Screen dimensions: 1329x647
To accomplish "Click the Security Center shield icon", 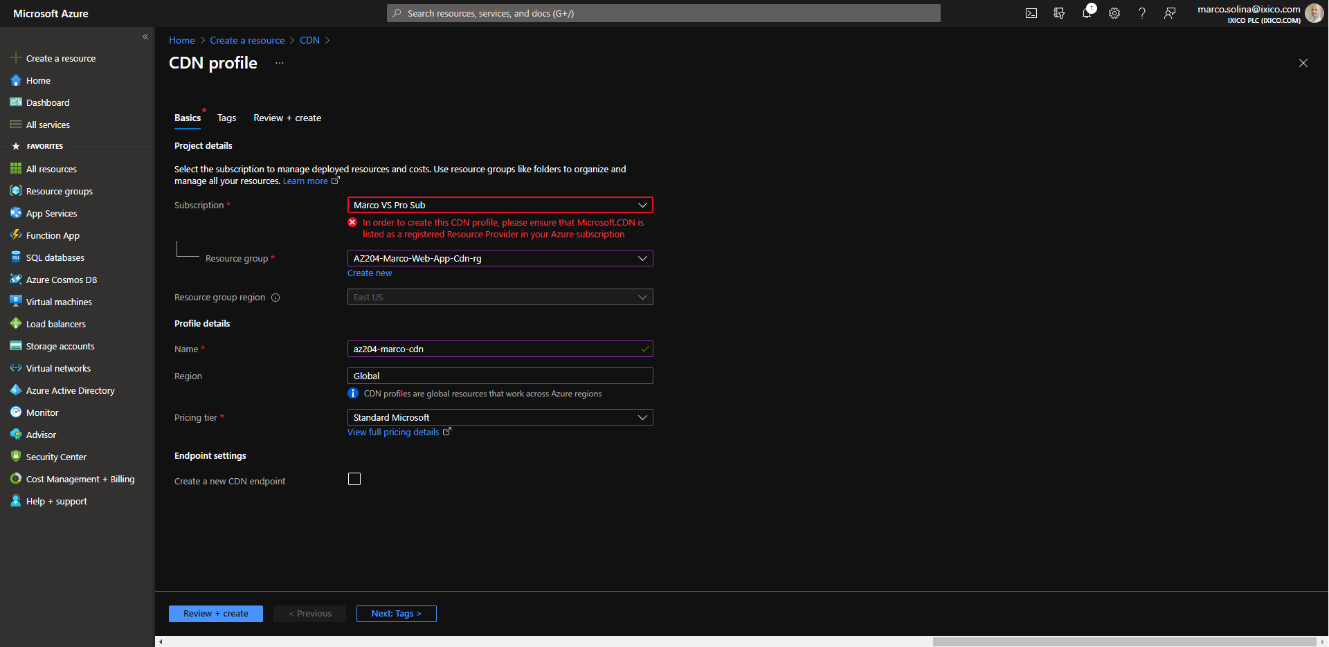I will (x=16, y=457).
